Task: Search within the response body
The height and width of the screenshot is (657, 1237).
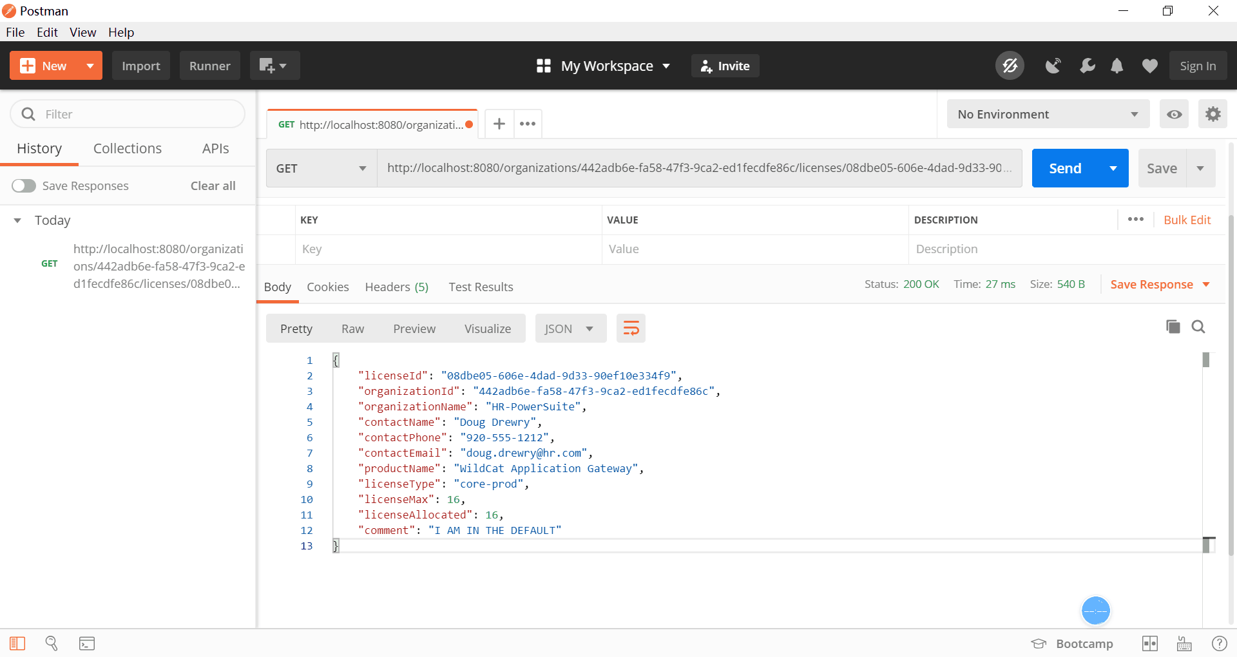Action: click(x=1198, y=327)
